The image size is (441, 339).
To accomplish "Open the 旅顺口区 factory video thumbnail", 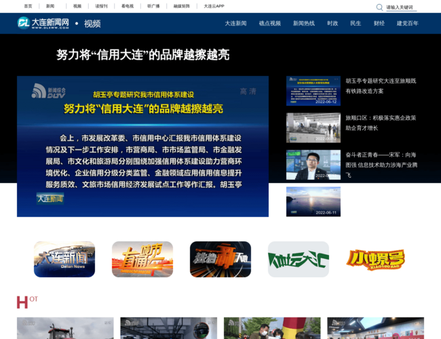I will click(313, 128).
